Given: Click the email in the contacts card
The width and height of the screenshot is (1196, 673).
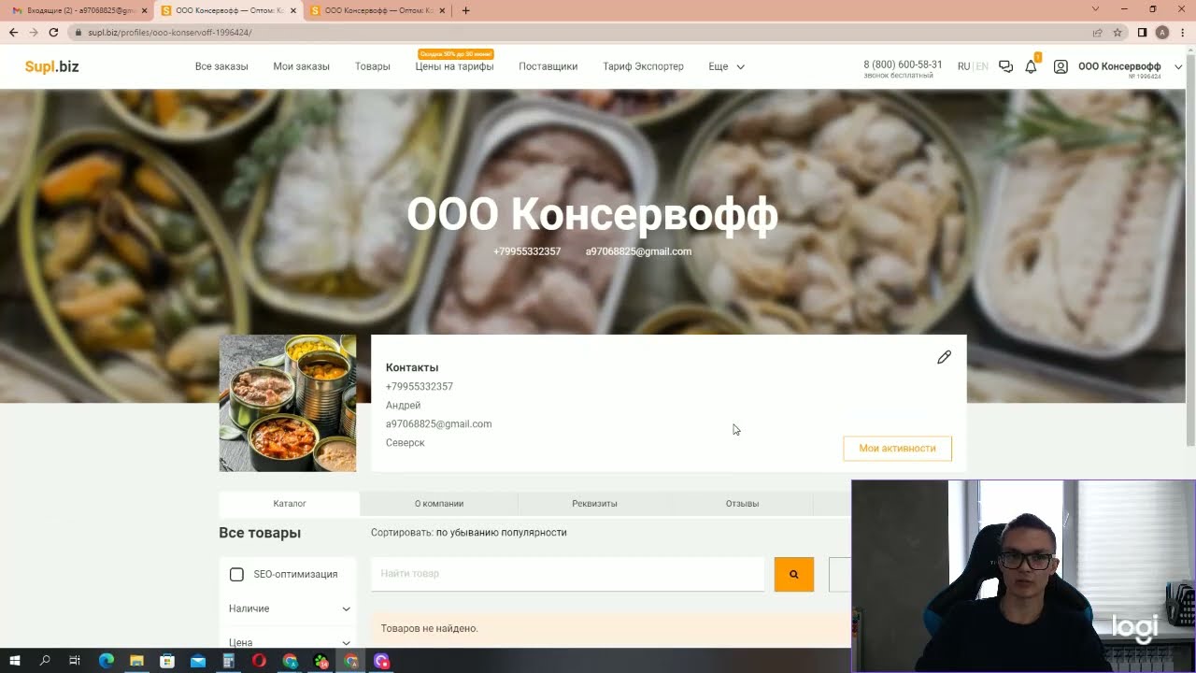Looking at the screenshot, I should [x=438, y=424].
